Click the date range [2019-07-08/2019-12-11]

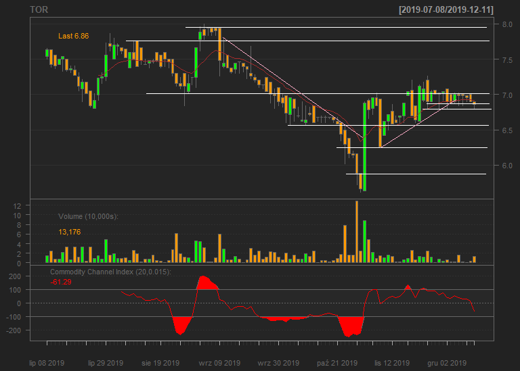tap(446, 9)
